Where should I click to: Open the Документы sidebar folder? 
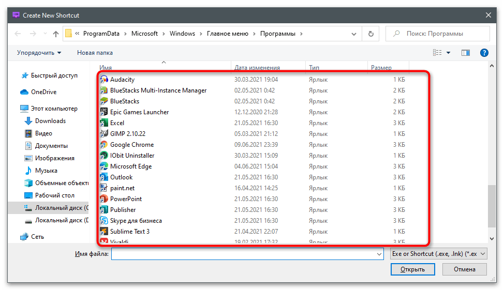[x=46, y=146]
